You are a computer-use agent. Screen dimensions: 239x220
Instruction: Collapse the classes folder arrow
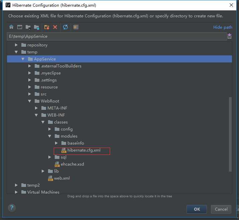(x=43, y=122)
